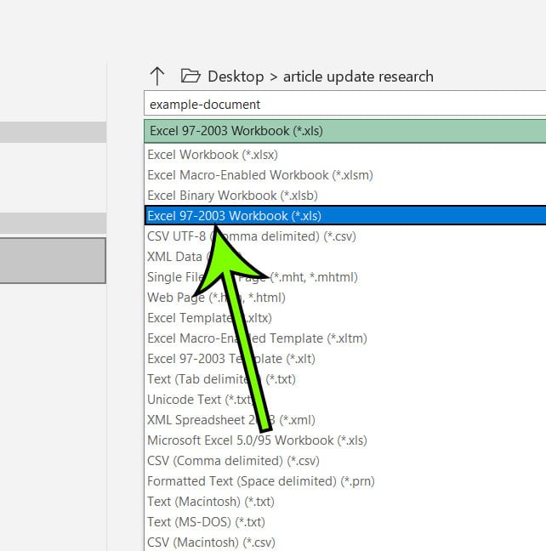The image size is (546, 551).
Task: Select XML Spreadsheet 2003 (*.xml)
Action: click(x=345, y=419)
